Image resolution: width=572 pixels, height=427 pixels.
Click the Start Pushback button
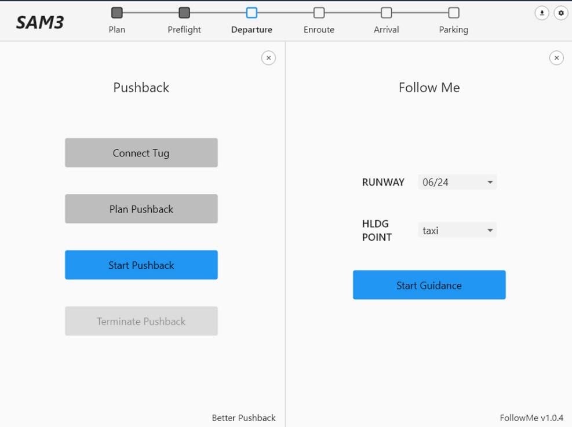tap(141, 265)
